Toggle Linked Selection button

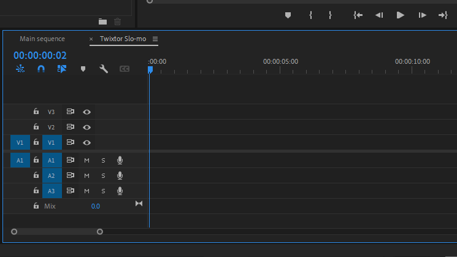click(62, 69)
